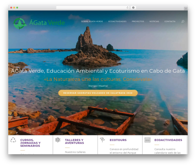Open the Ecoactividades card heading
Viewport: 196px width, 166px height.
point(168,140)
